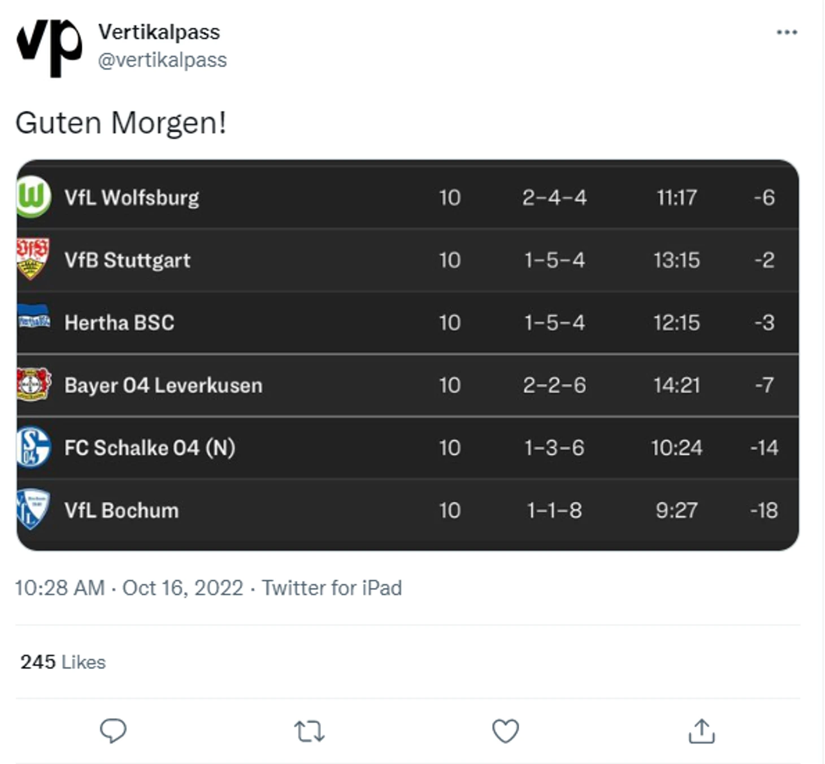
Task: Open the Vertikalpass display name
Action: point(159,32)
